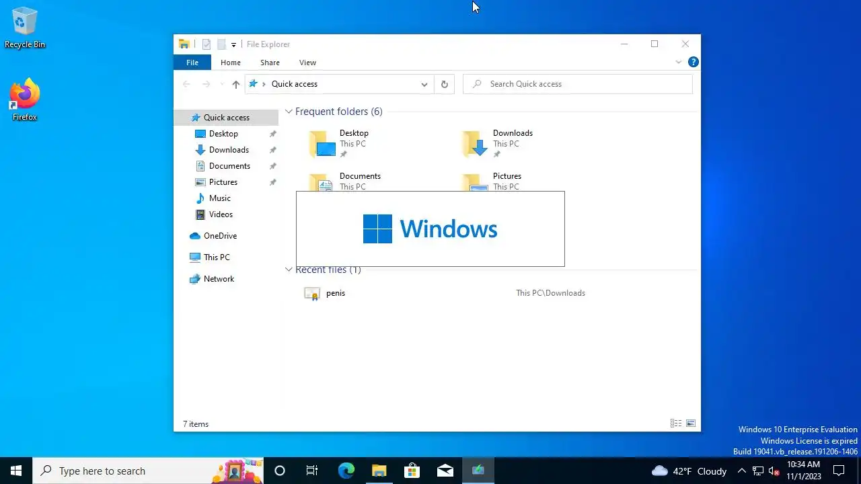Open network status tray icon
Screen dimensions: 861x484
[758, 471]
